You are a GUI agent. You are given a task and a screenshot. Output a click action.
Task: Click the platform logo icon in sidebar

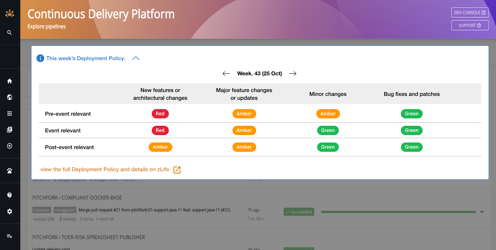point(10,14)
